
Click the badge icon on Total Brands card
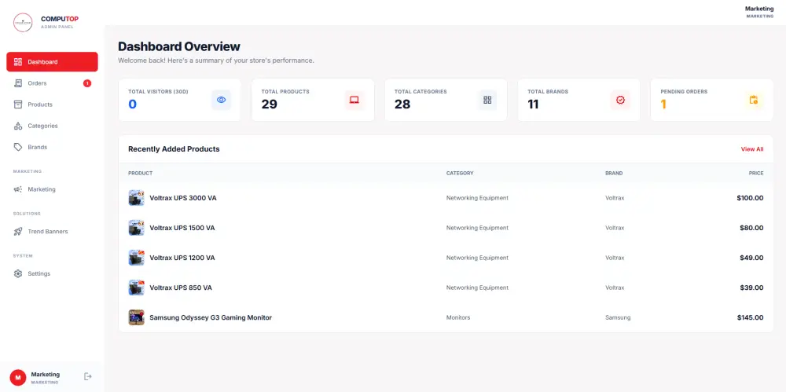coord(621,100)
